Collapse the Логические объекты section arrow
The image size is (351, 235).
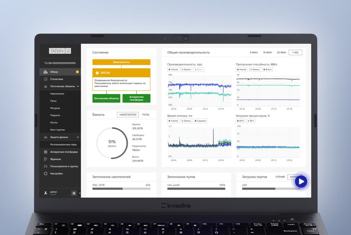[x=78, y=87]
